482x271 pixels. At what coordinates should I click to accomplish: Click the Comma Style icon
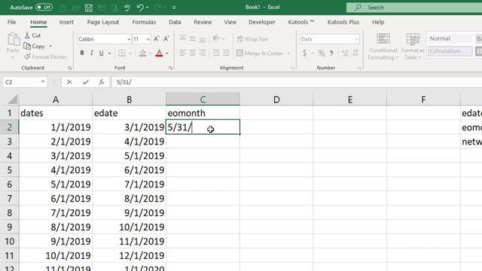tap(331, 53)
